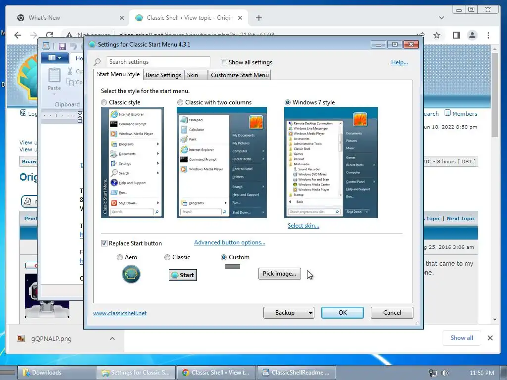Choose Custom start button radio
Viewport: 507px width, 380px height.
(x=223, y=257)
